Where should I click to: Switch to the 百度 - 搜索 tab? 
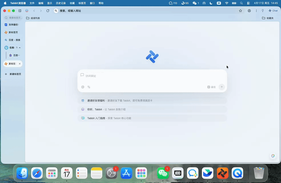(x=13, y=40)
